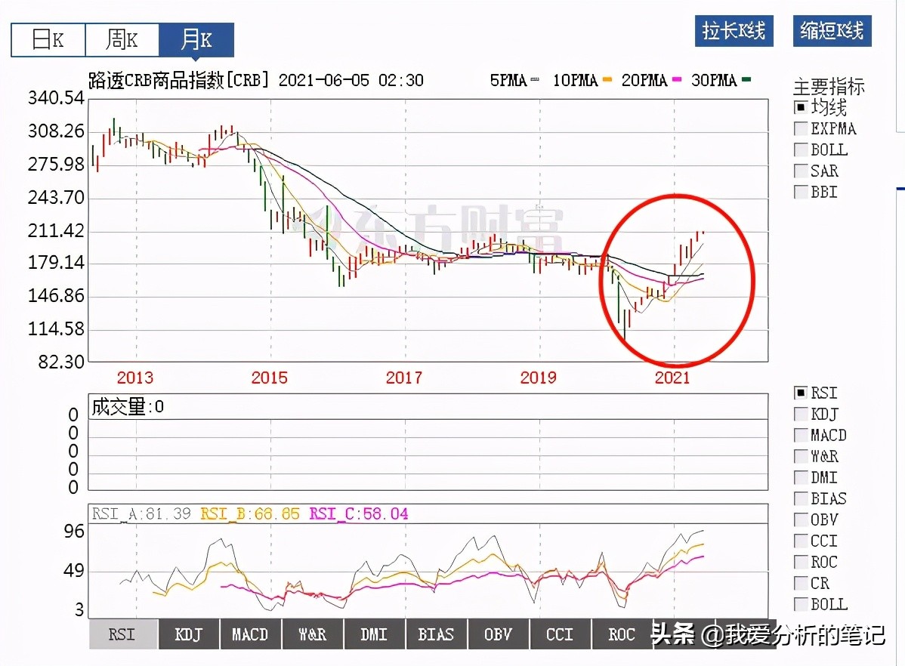Open the W&R indicator tab
Image resolution: width=905 pixels, height=666 pixels.
pyautogui.click(x=312, y=634)
